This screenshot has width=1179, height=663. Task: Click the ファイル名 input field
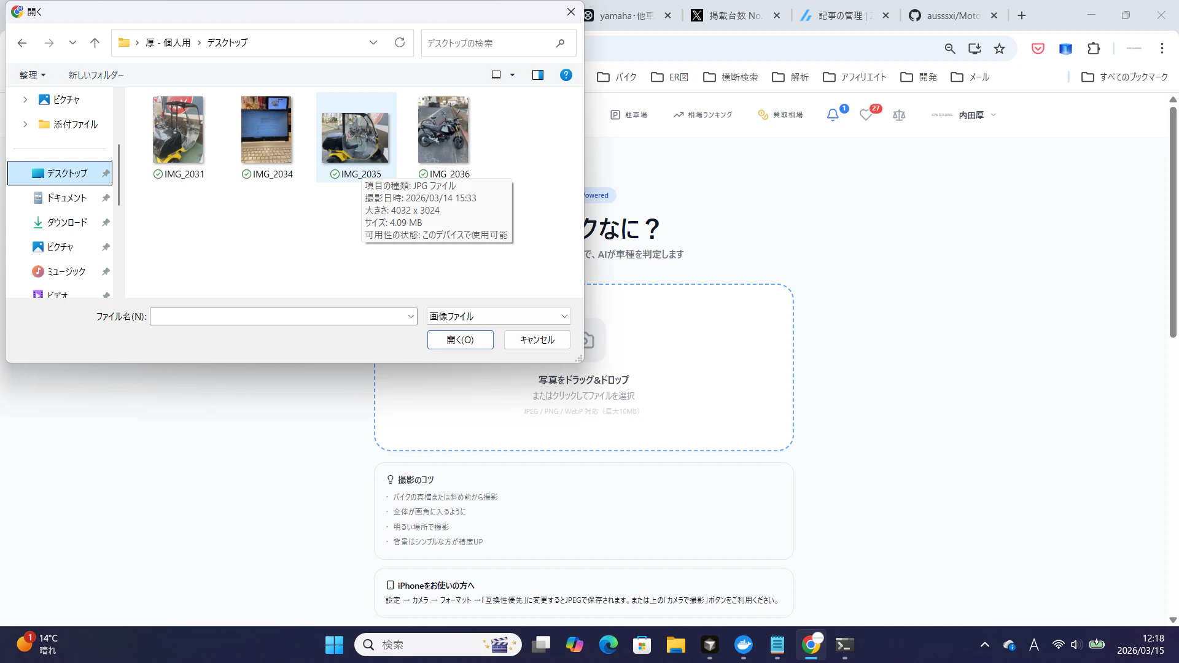point(284,316)
